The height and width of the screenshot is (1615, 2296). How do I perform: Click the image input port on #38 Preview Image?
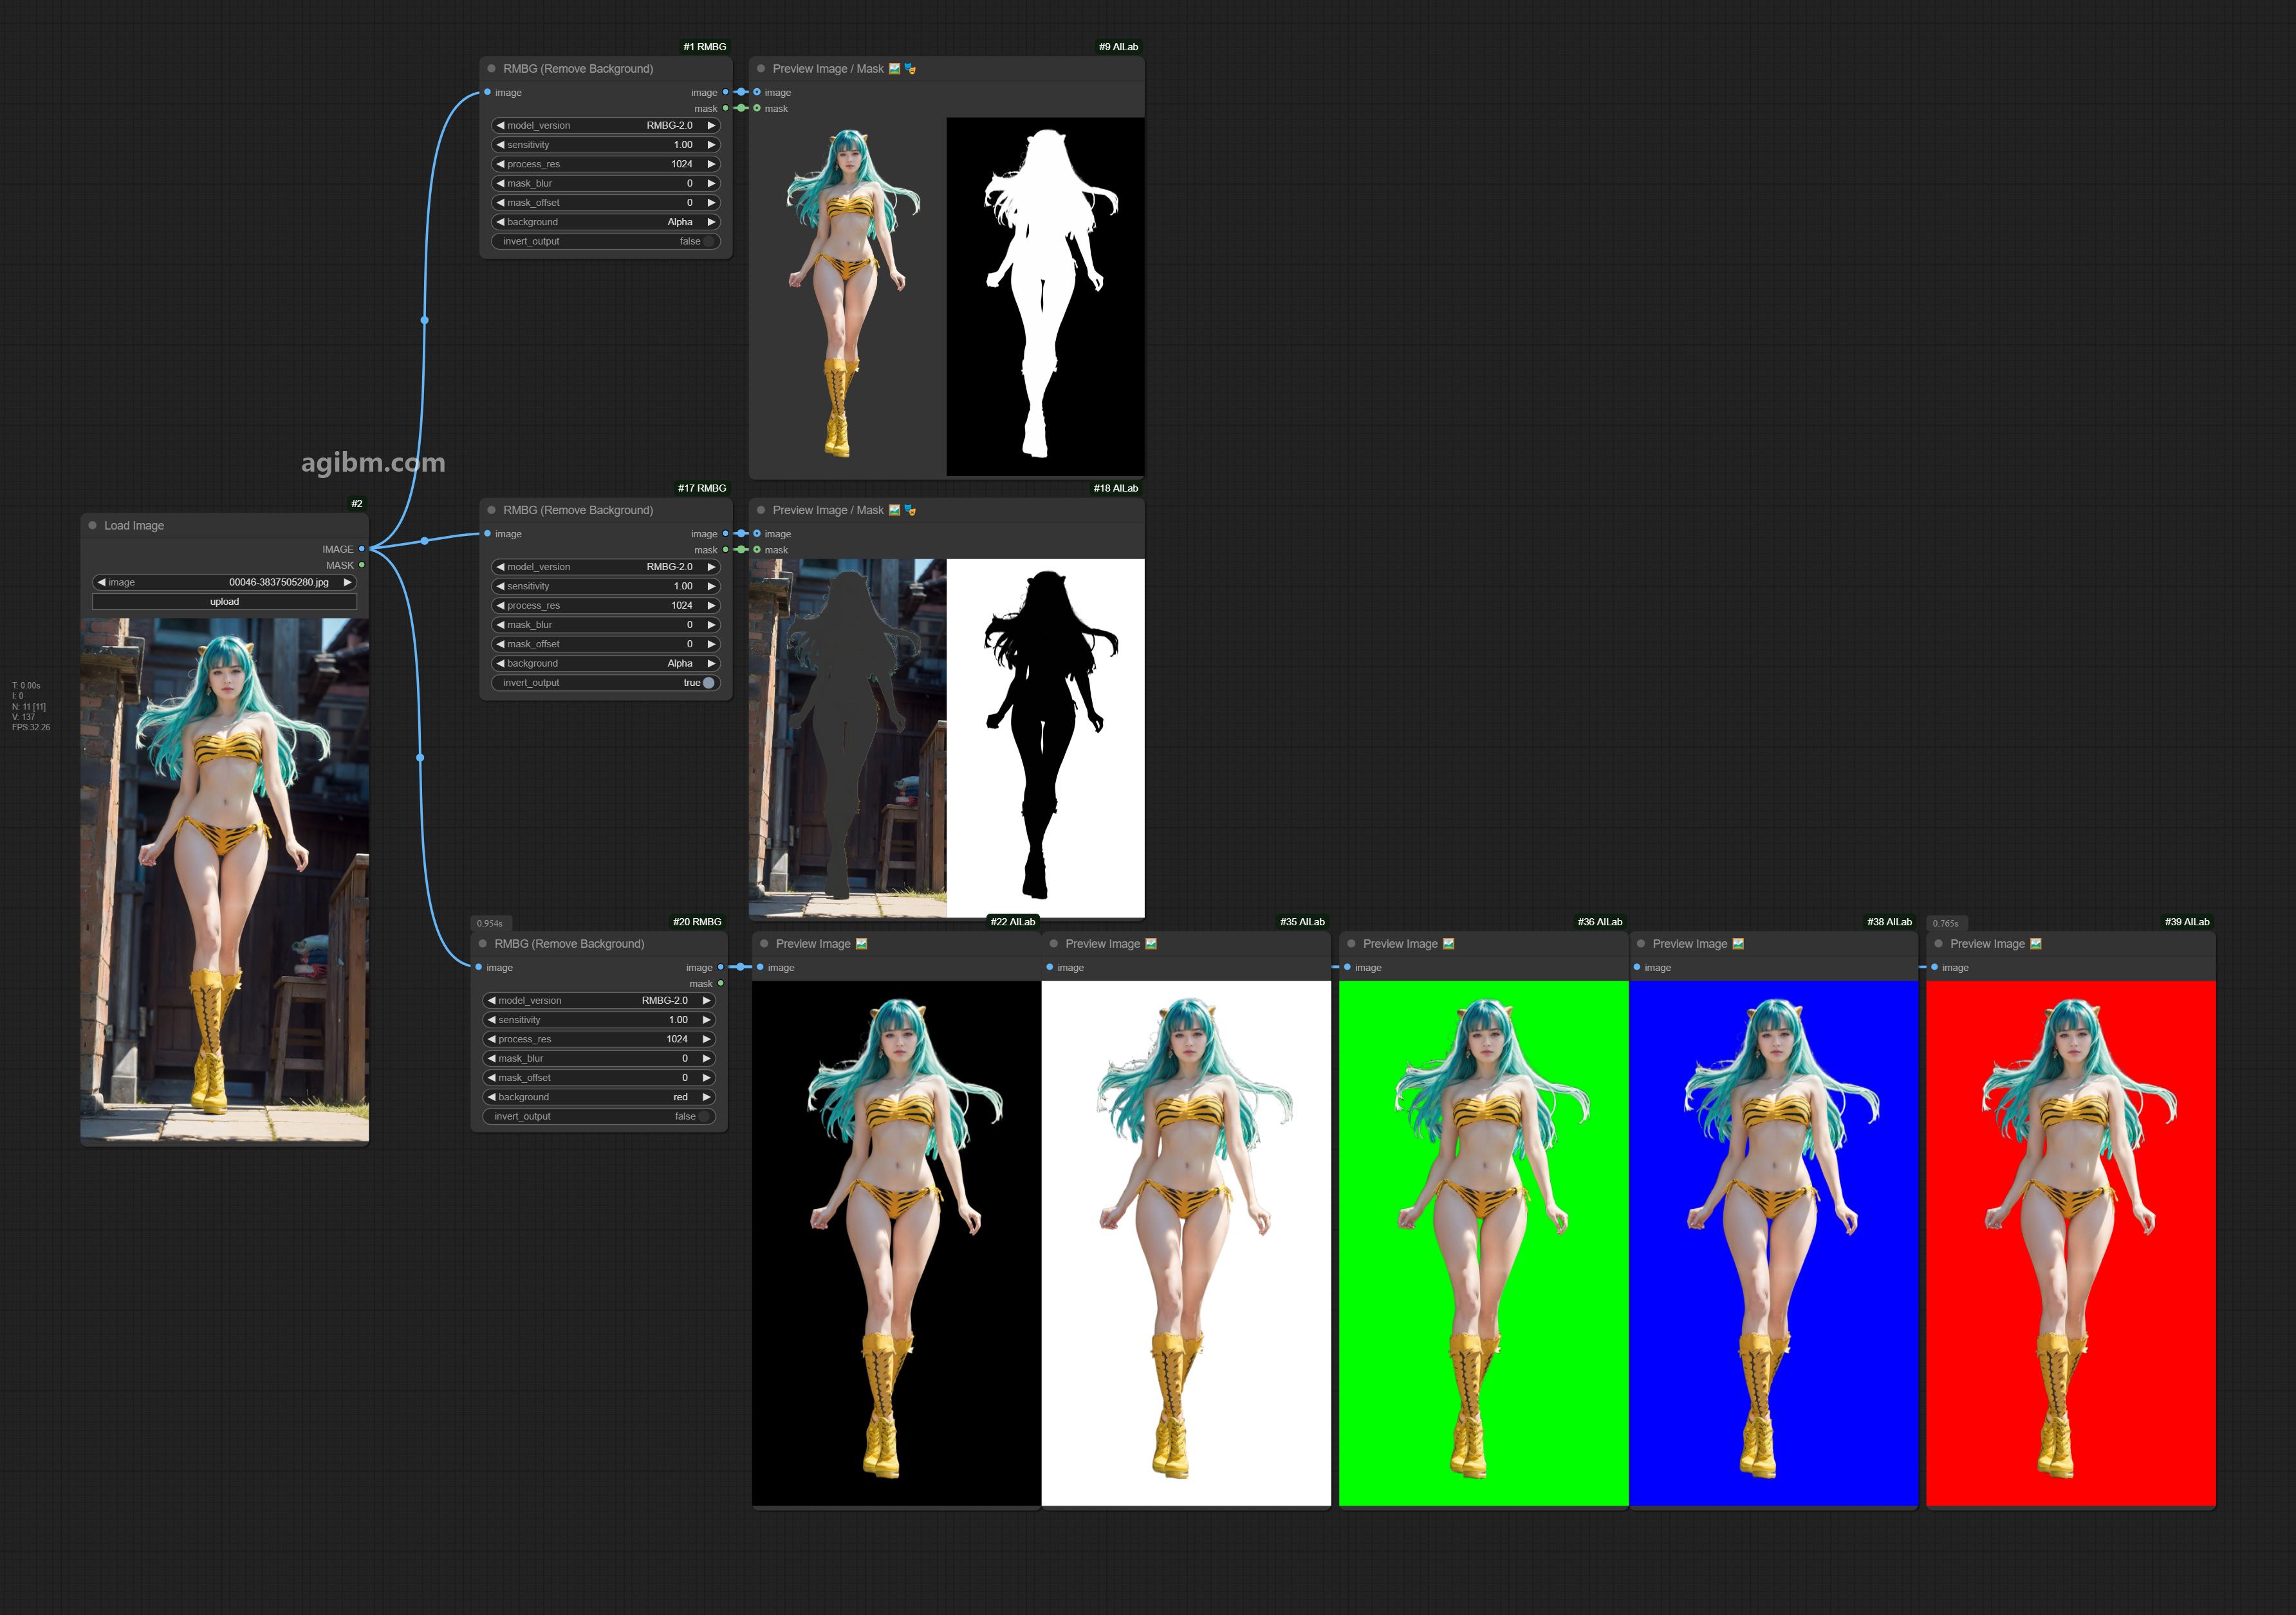click(1637, 967)
